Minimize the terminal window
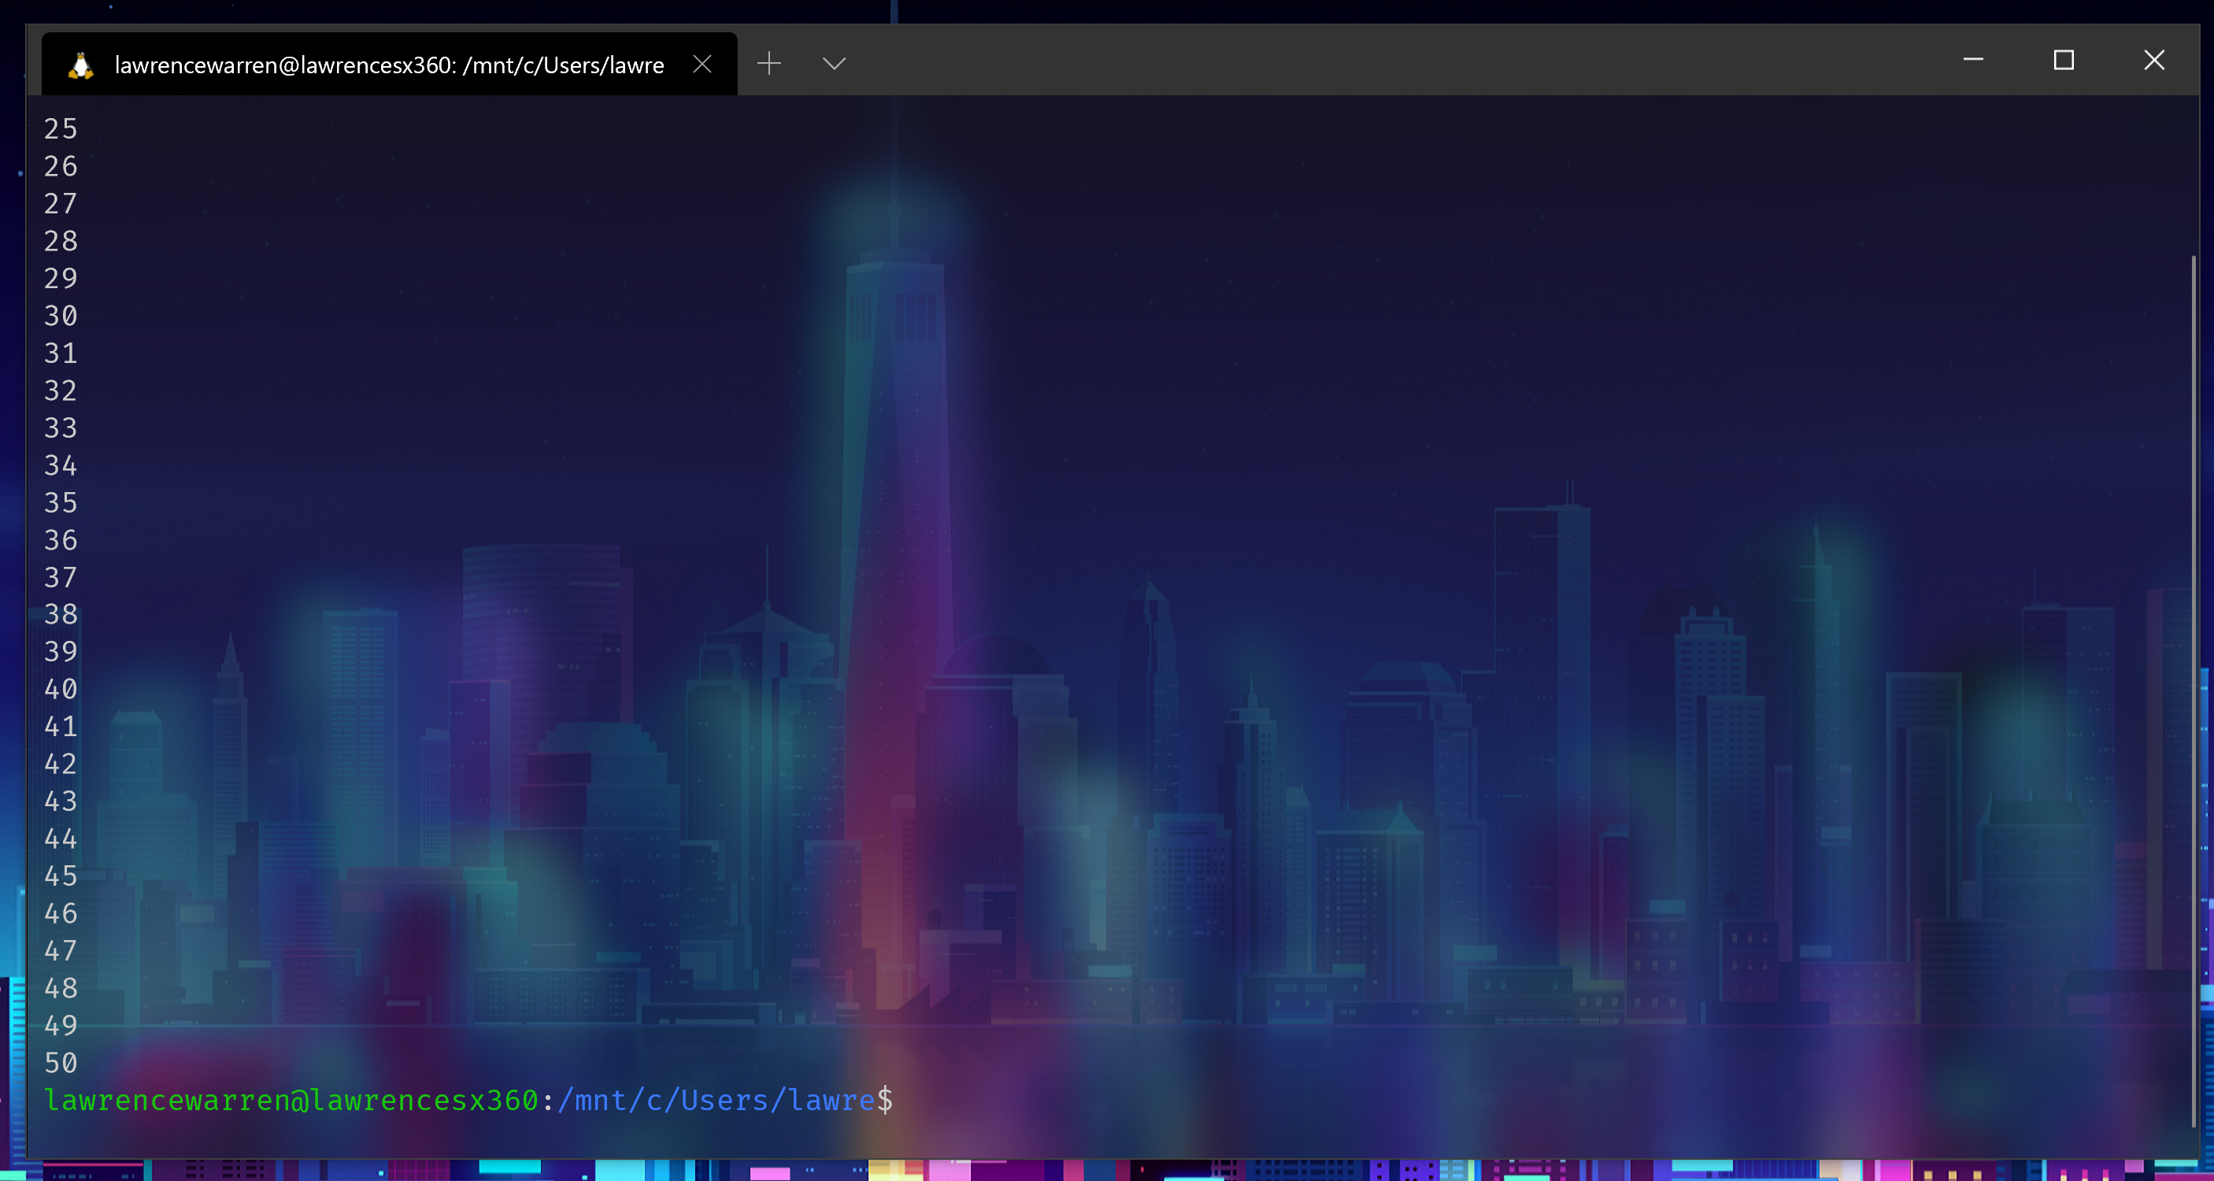 coord(1972,60)
